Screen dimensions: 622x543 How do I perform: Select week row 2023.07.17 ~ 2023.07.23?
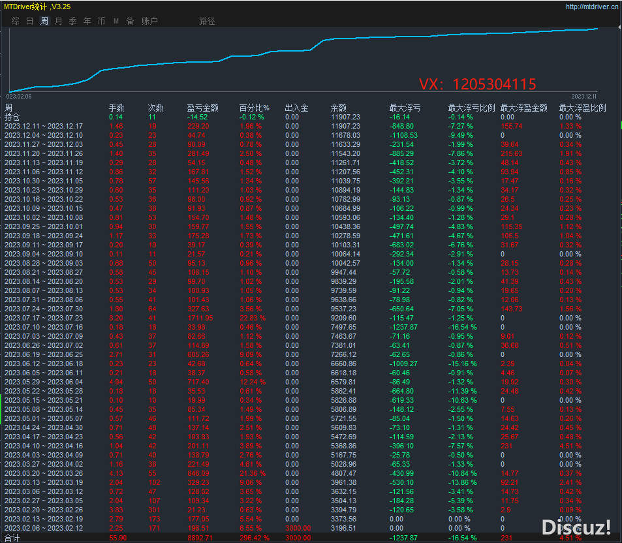click(44, 318)
